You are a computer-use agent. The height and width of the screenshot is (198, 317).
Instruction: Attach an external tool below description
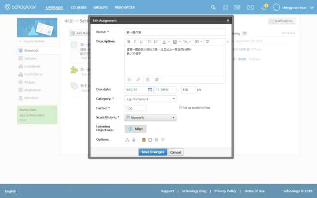[157, 80]
